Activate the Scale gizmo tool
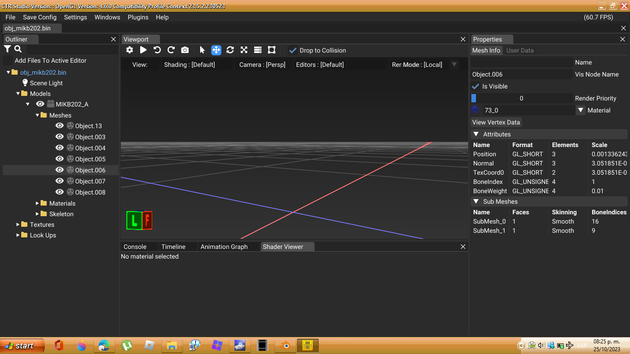The image size is (630, 354). [244, 50]
